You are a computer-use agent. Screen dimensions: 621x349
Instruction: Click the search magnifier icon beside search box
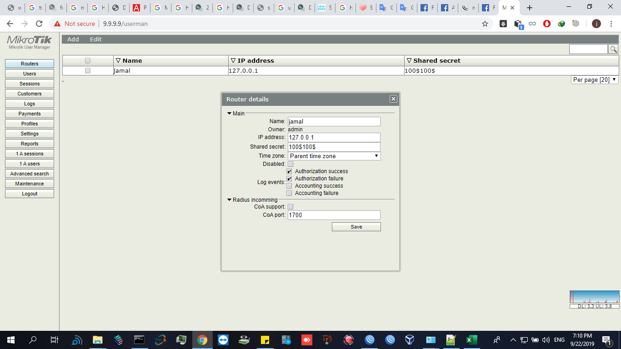613,49
